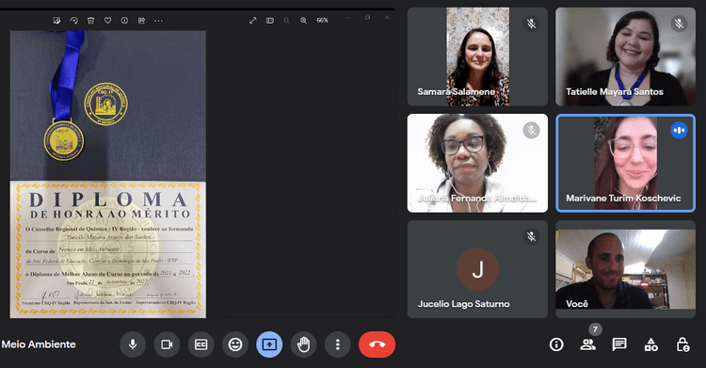Stop presenting screen button
The width and height of the screenshot is (706, 368).
(269, 344)
